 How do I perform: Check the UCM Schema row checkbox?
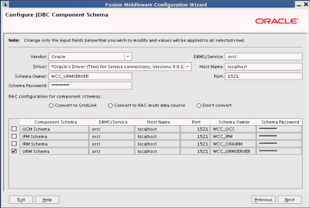pos(14,129)
